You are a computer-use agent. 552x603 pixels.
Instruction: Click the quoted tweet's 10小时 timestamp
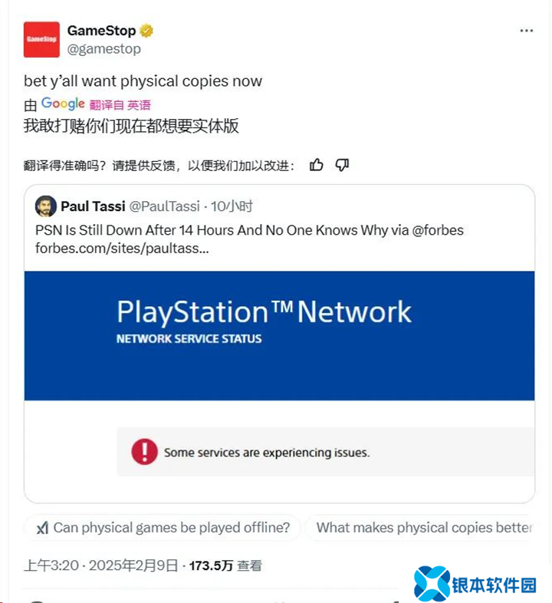coord(232,206)
